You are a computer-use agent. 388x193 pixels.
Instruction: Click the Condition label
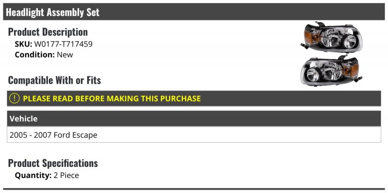(x=34, y=55)
